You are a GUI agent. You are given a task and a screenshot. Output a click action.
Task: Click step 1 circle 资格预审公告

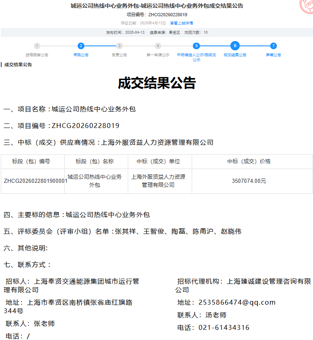pyautogui.click(x=37, y=46)
